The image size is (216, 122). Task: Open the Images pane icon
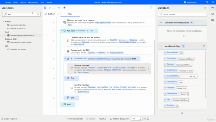point(213,20)
